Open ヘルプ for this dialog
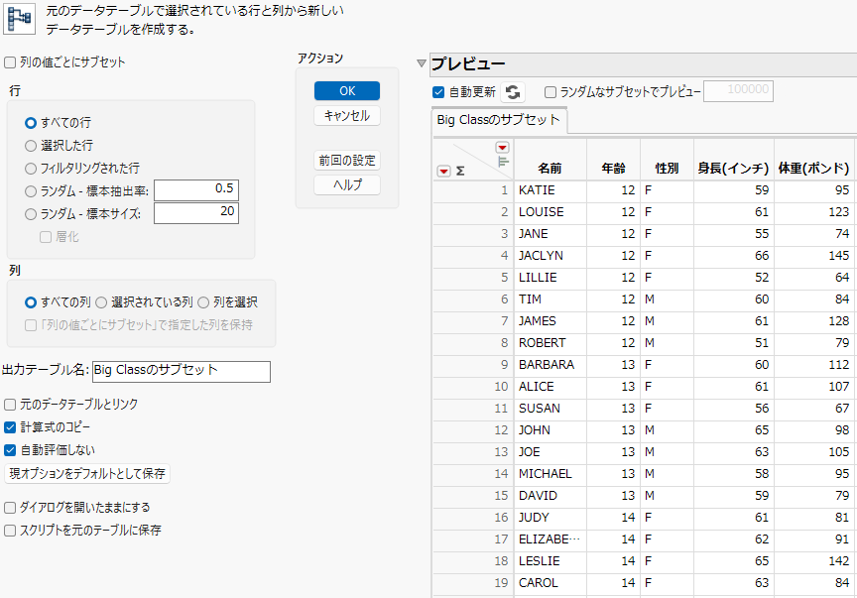The width and height of the screenshot is (857, 598). click(x=347, y=185)
